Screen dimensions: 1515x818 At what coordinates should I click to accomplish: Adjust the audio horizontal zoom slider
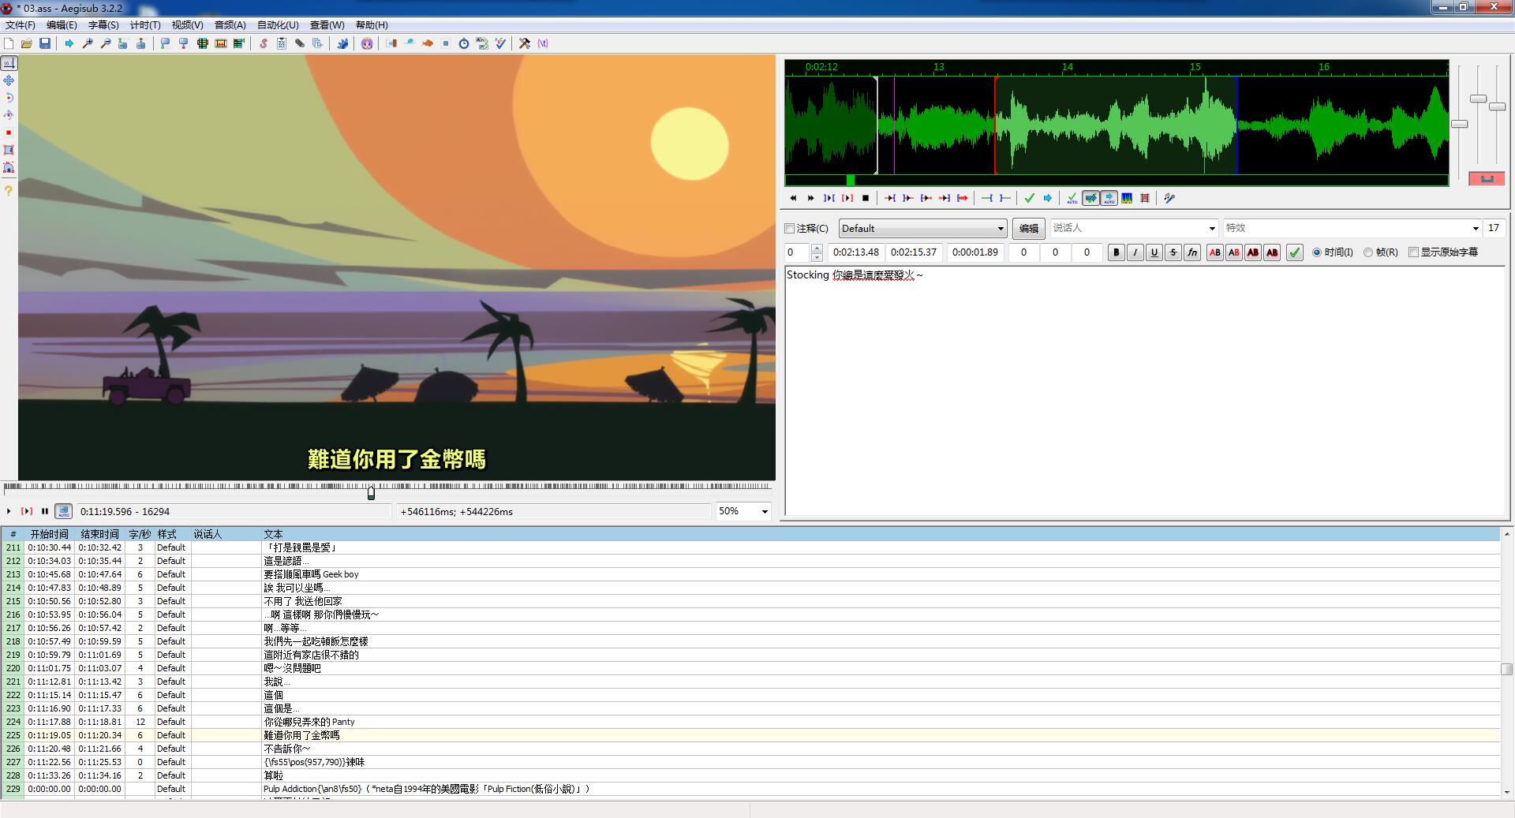(x=1460, y=124)
